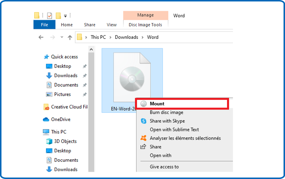Click the disc icon beside Mount
Image resolution: width=285 pixels, height=179 pixels.
coord(144,104)
